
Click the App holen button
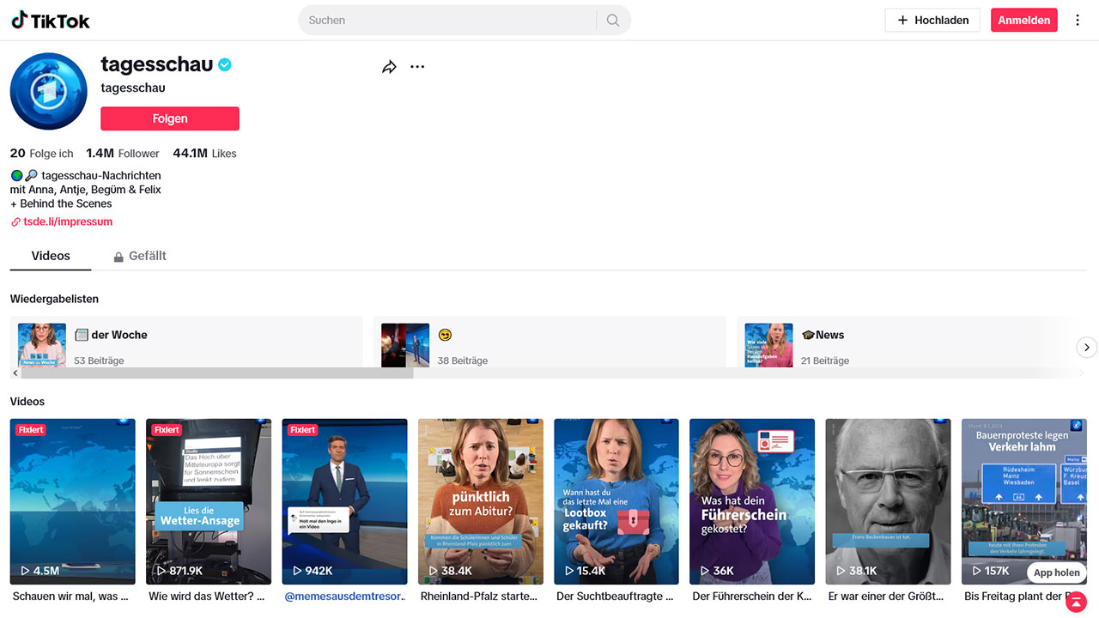tap(1056, 573)
